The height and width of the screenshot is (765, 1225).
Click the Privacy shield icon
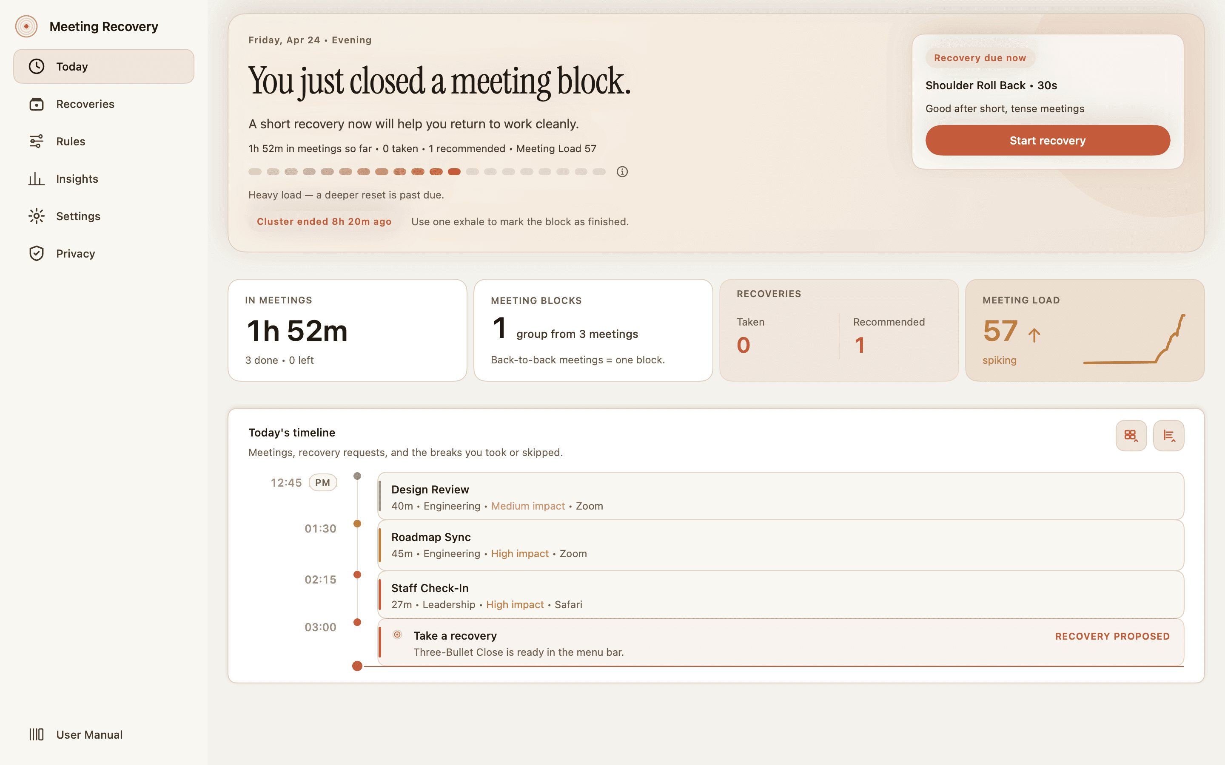click(37, 253)
